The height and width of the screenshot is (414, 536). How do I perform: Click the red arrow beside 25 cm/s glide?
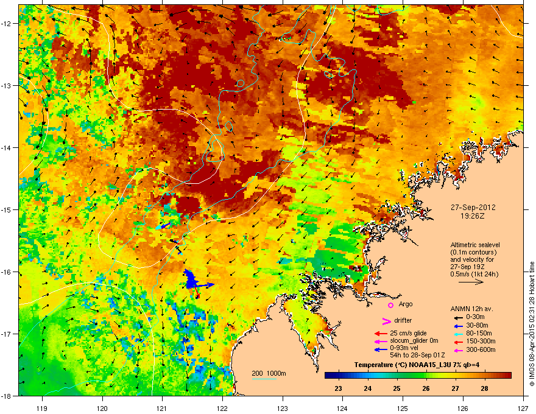(381, 334)
